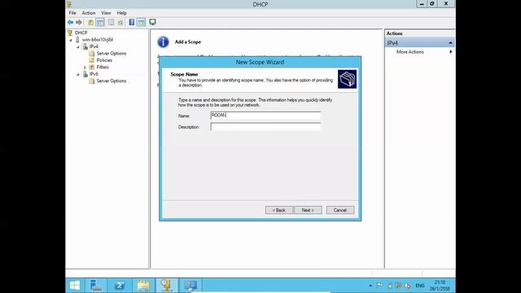Screen dimensions: 521x293
Task: Open Server Manager from taskbar
Action: (96, 286)
